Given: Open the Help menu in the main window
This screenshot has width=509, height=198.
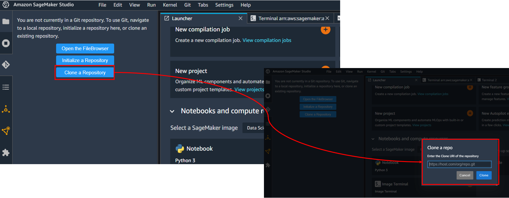Looking at the screenshot, I should (246, 5).
